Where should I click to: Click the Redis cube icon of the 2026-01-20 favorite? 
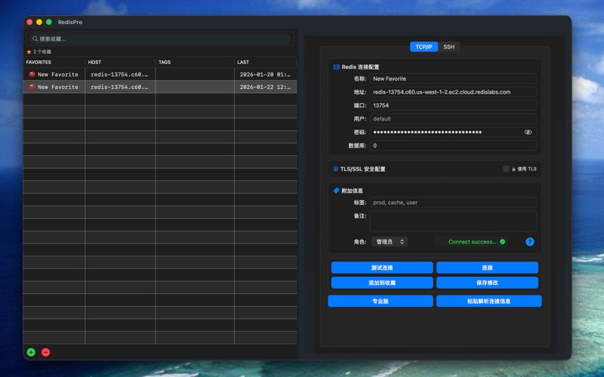(x=32, y=74)
